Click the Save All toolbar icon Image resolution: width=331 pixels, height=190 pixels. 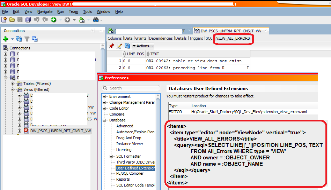click(28, 20)
